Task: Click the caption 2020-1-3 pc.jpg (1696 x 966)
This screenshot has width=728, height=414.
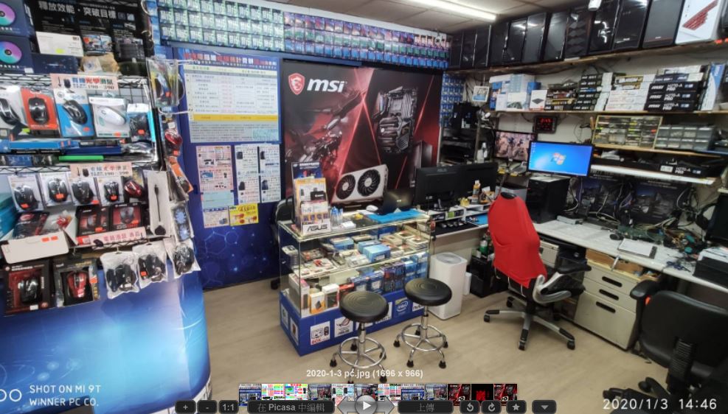Action: pos(364,373)
